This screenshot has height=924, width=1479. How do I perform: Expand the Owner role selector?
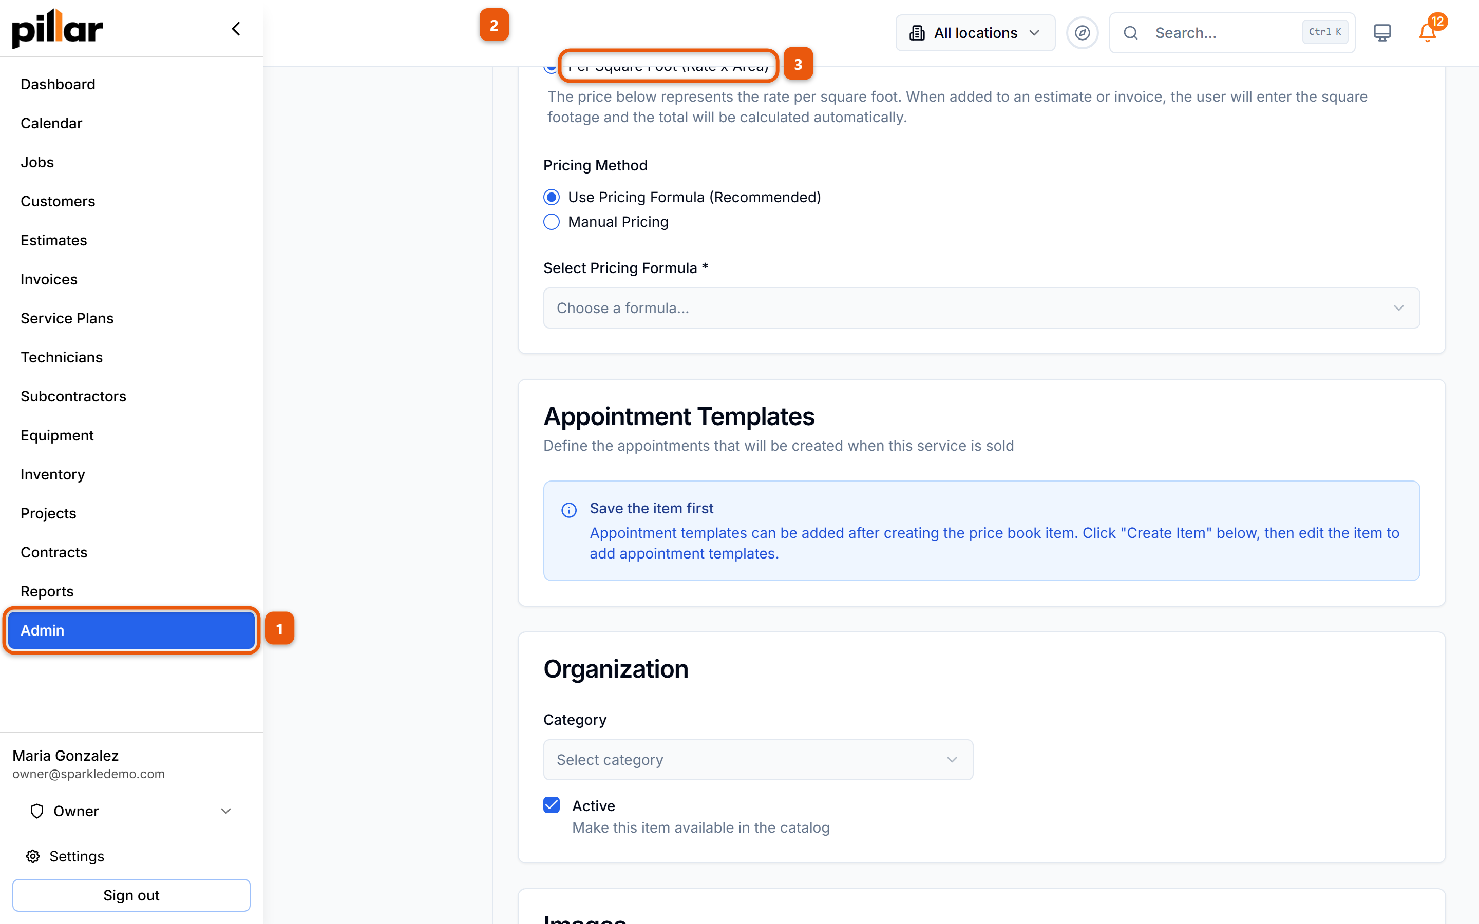pos(131,811)
